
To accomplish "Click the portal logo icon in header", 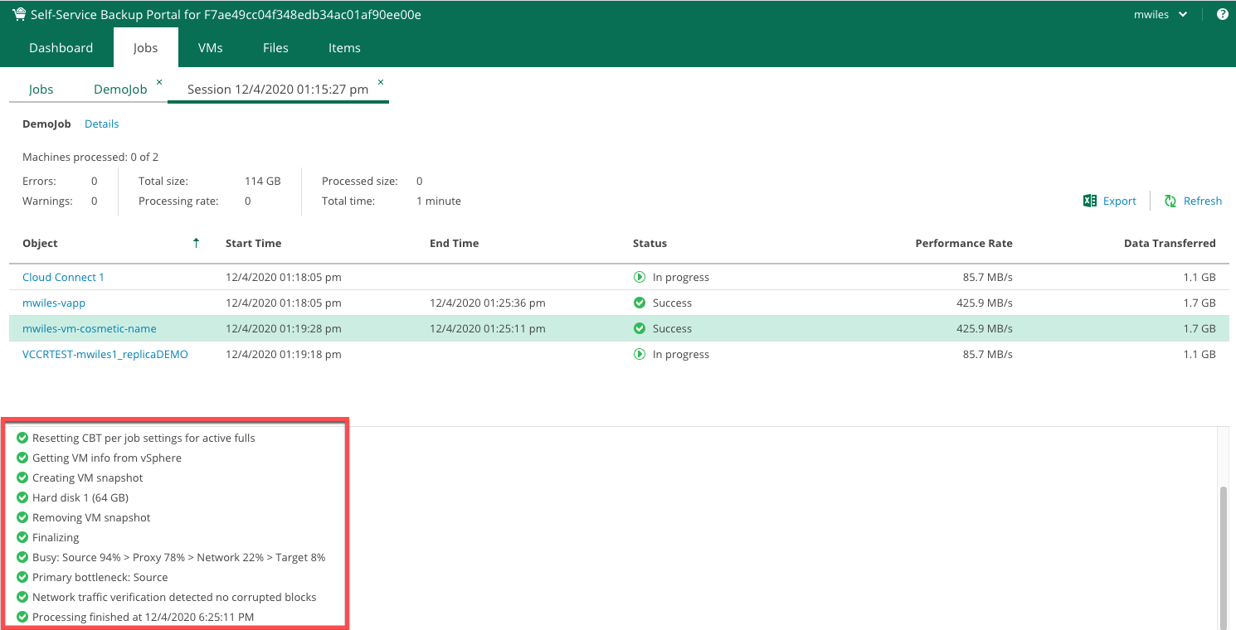I will [x=18, y=14].
